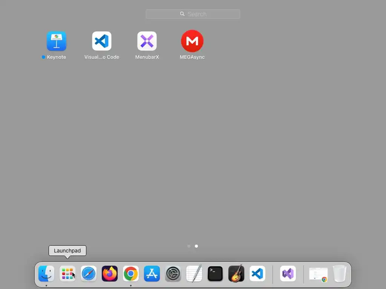Launch MEGAsync app
Image resolution: width=386 pixels, height=289 pixels.
tap(192, 41)
